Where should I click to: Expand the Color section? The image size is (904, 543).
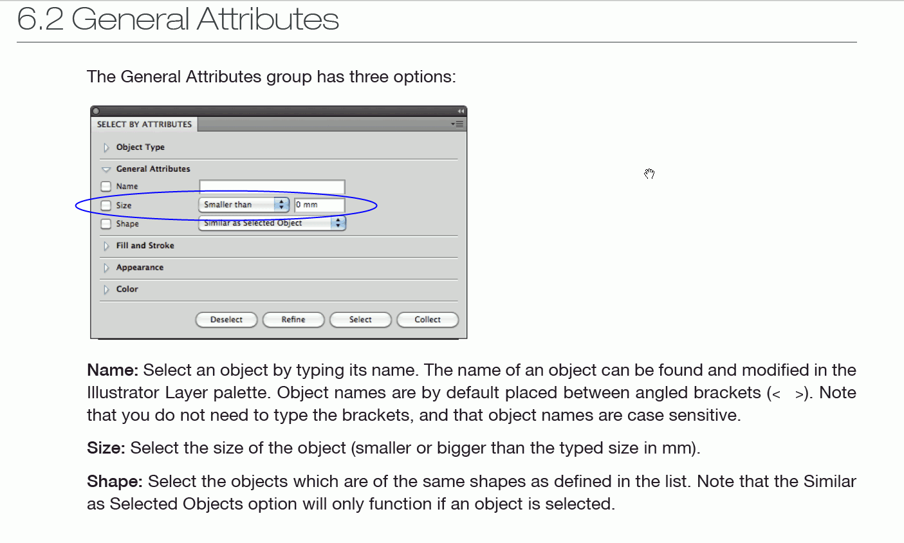coord(106,290)
